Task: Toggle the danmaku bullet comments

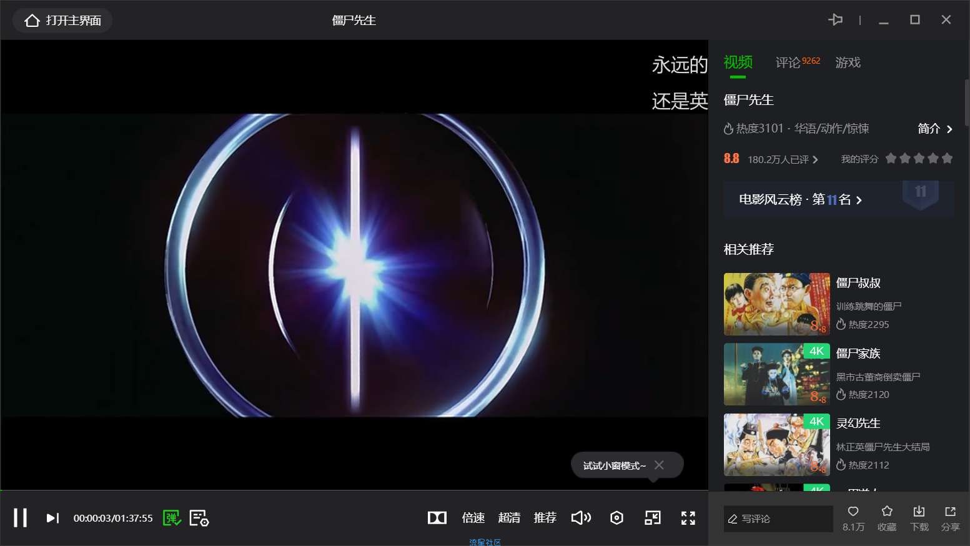Action: click(172, 518)
